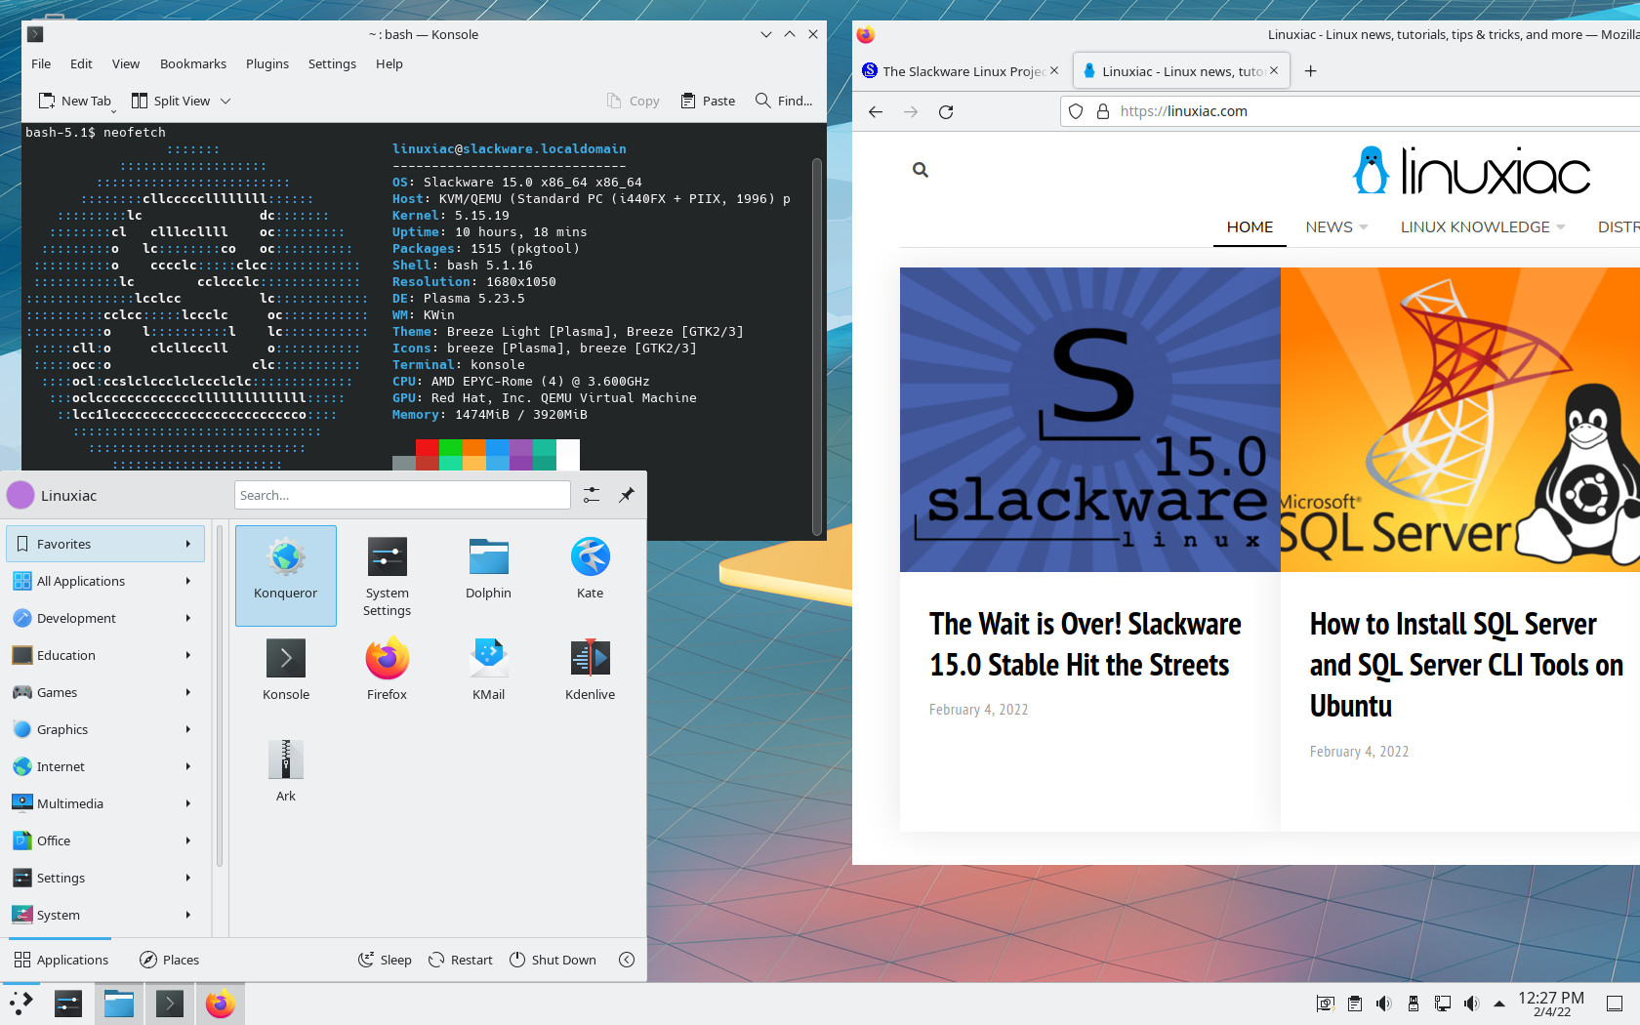Click the red neofetch color block
Image resolution: width=1640 pixels, height=1025 pixels.
pyautogui.click(x=427, y=447)
